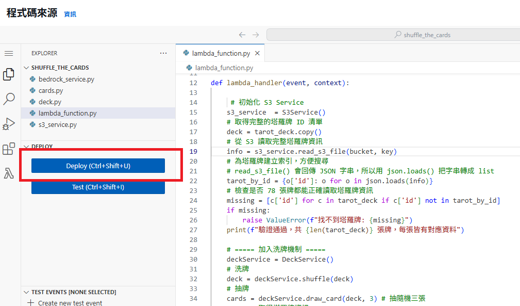This screenshot has width=520, height=306.
Task: Collapse the SHUFFLE_THE_CARDS folder
Action: (x=26, y=68)
